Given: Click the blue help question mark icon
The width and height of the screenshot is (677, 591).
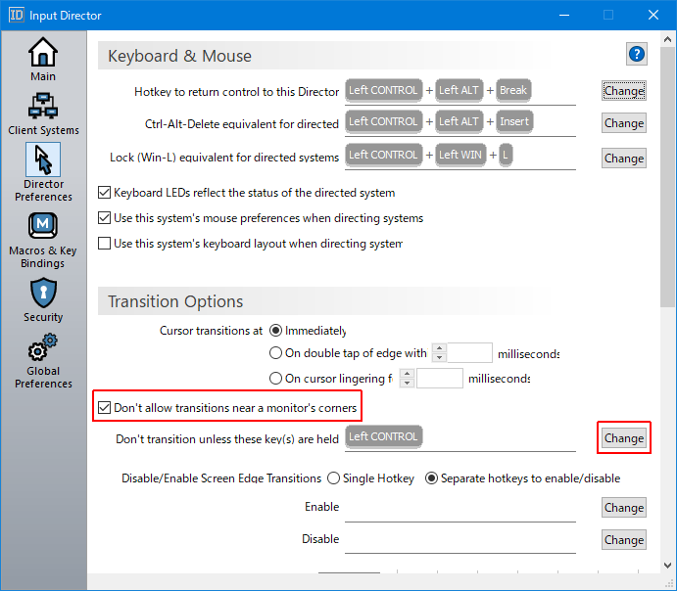Looking at the screenshot, I should tap(637, 54).
